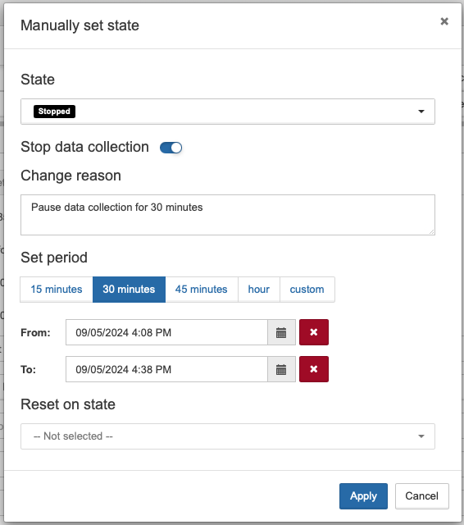
Task: Cancel the dialog
Action: [x=422, y=495]
